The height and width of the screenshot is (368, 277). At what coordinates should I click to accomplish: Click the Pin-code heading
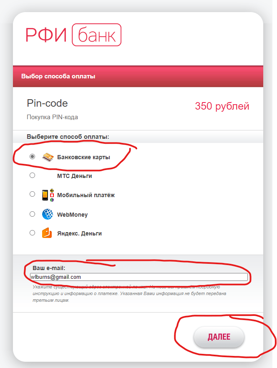47,103
